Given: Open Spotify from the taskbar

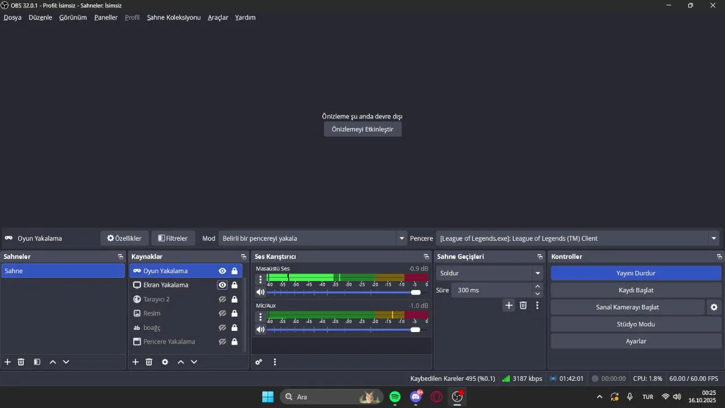Looking at the screenshot, I should (395, 397).
